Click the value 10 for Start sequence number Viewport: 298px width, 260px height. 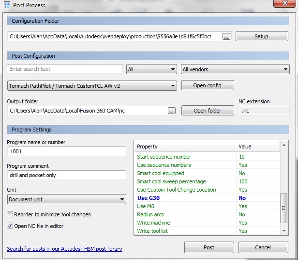coord(242,157)
